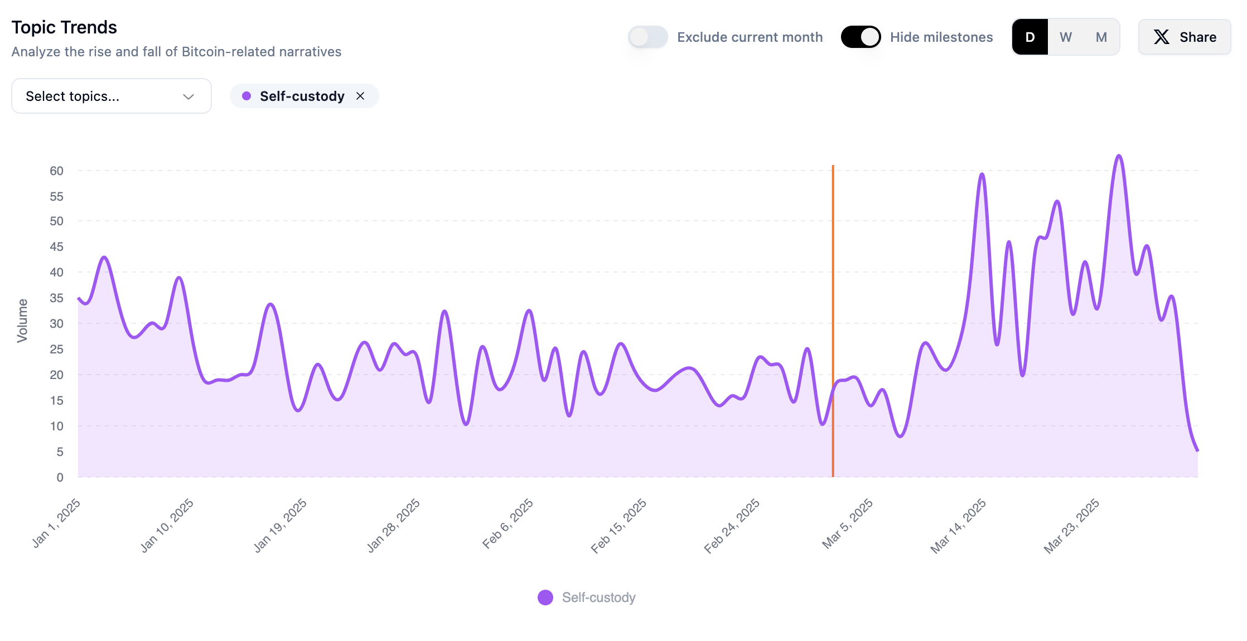Click the Topic Trends heading
1247x641 pixels.
(64, 27)
